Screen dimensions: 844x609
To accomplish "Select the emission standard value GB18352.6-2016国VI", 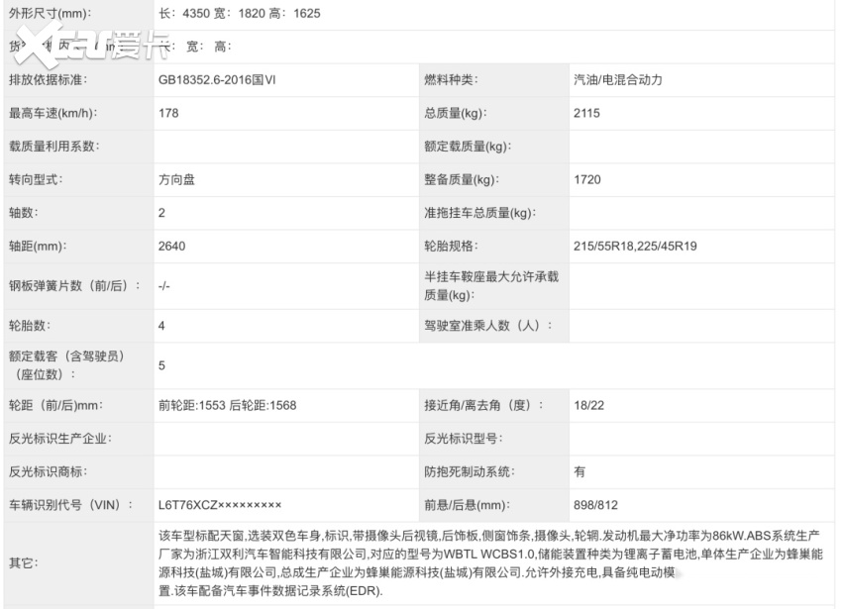I will (x=217, y=80).
